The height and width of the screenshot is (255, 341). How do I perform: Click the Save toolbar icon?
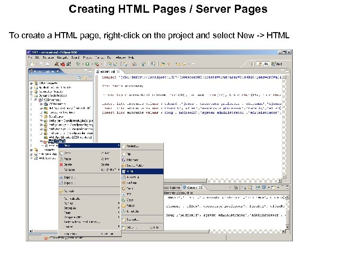(41, 64)
